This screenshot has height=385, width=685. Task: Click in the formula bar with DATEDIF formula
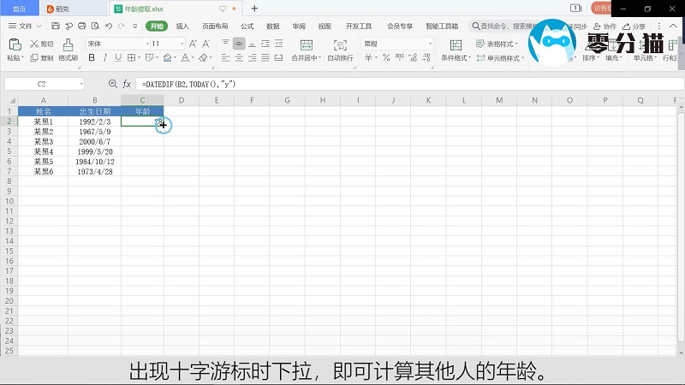tap(410, 84)
